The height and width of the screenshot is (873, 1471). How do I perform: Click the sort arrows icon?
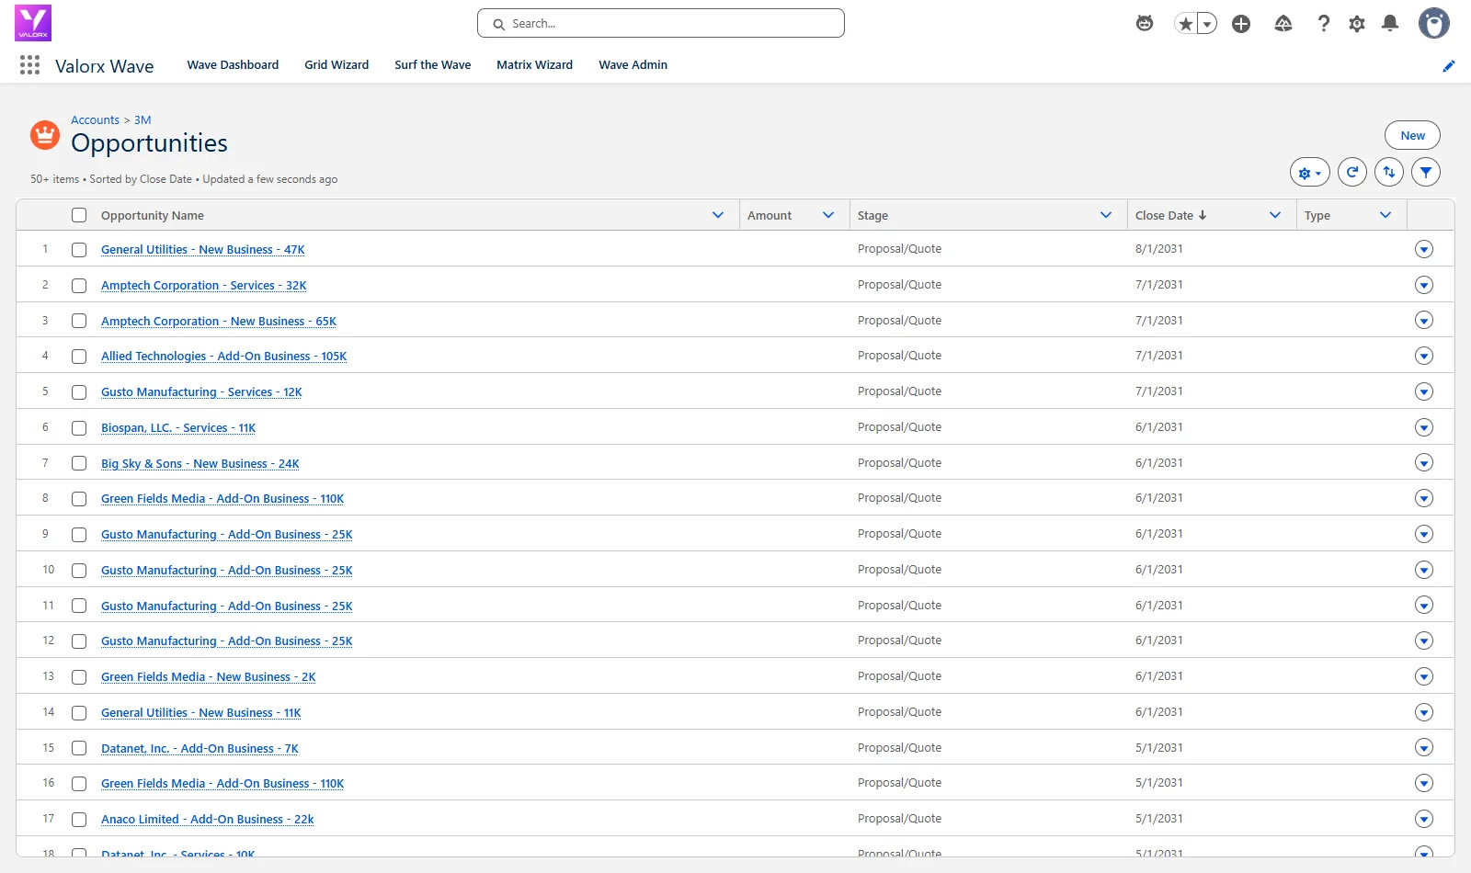click(1389, 172)
